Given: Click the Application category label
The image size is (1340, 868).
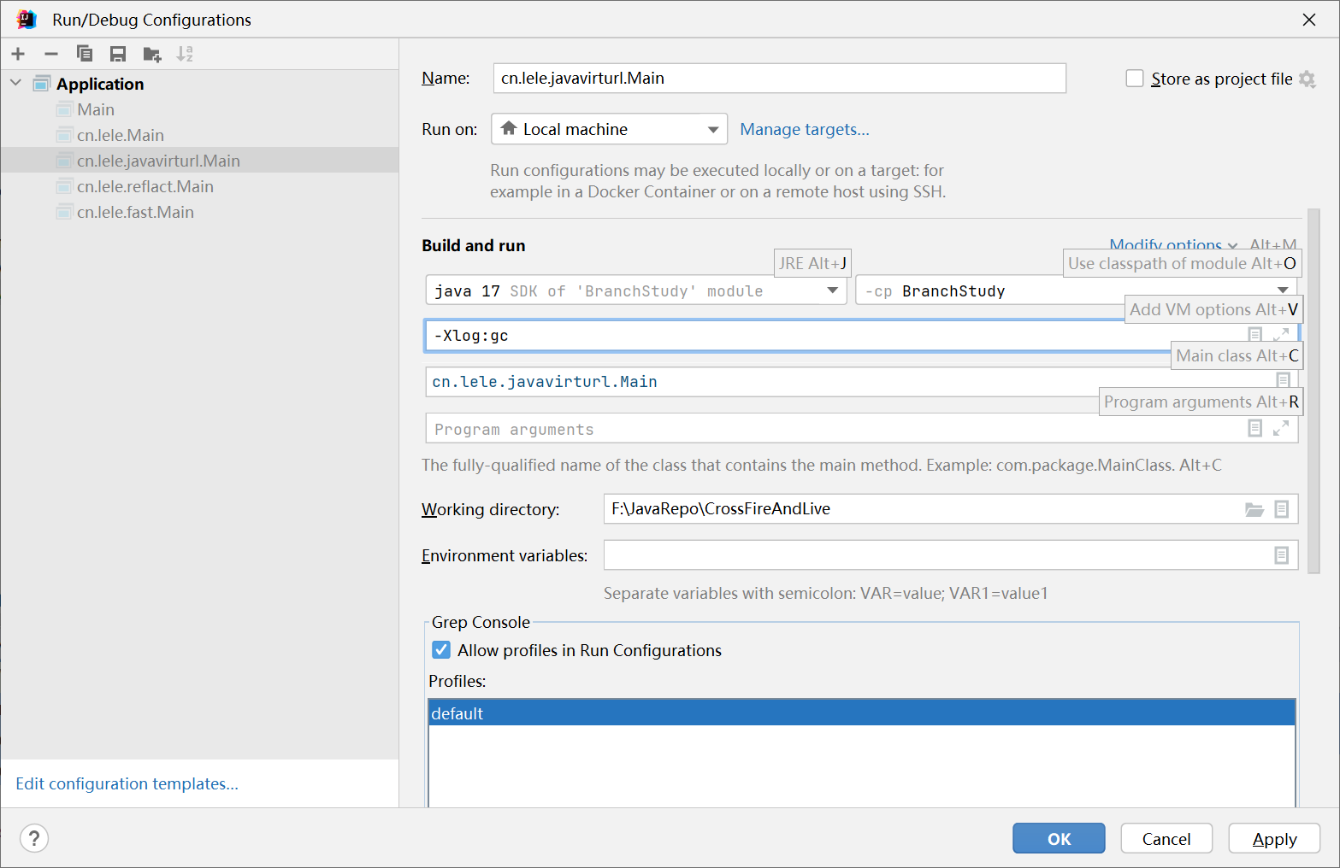Looking at the screenshot, I should click(100, 84).
